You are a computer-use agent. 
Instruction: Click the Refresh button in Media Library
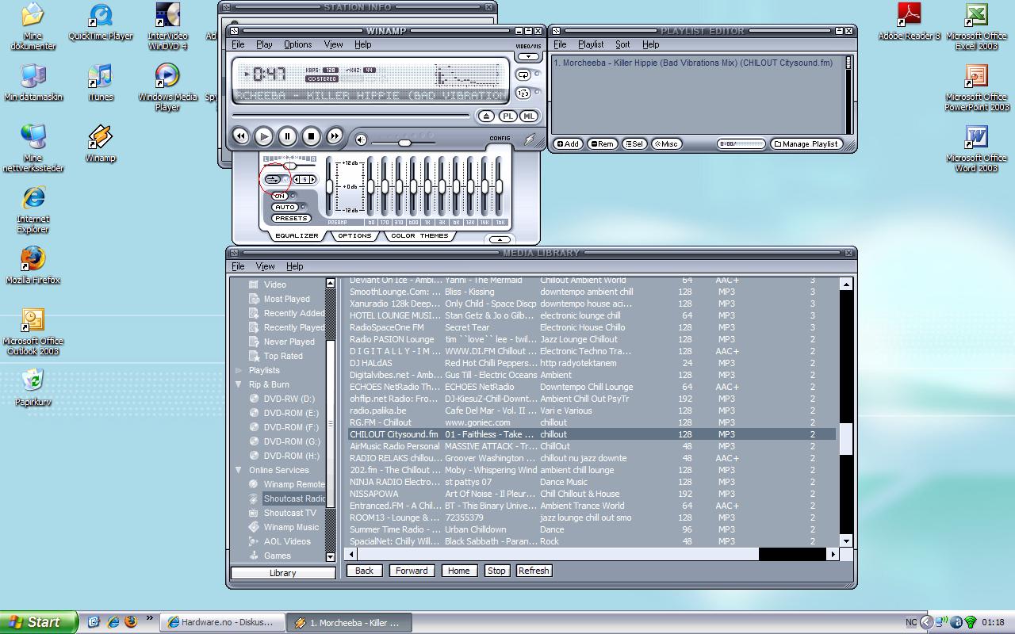(534, 571)
